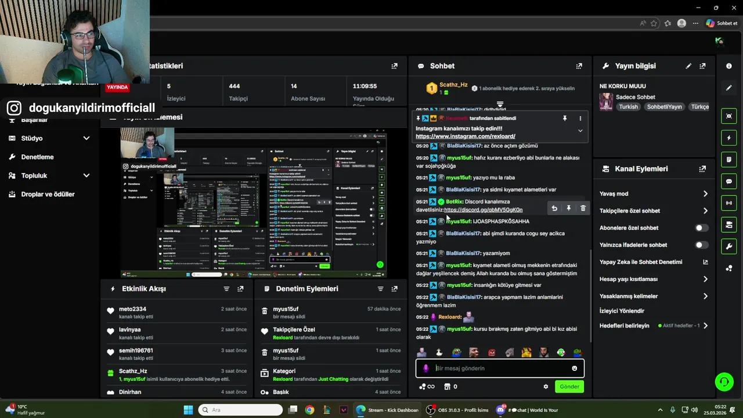
Task: Open Yasaklanmış kelimeler options arrow
Action: (x=705, y=296)
